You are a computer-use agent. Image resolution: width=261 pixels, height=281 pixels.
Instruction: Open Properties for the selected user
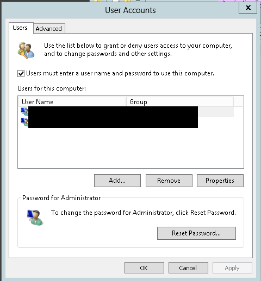click(x=220, y=181)
